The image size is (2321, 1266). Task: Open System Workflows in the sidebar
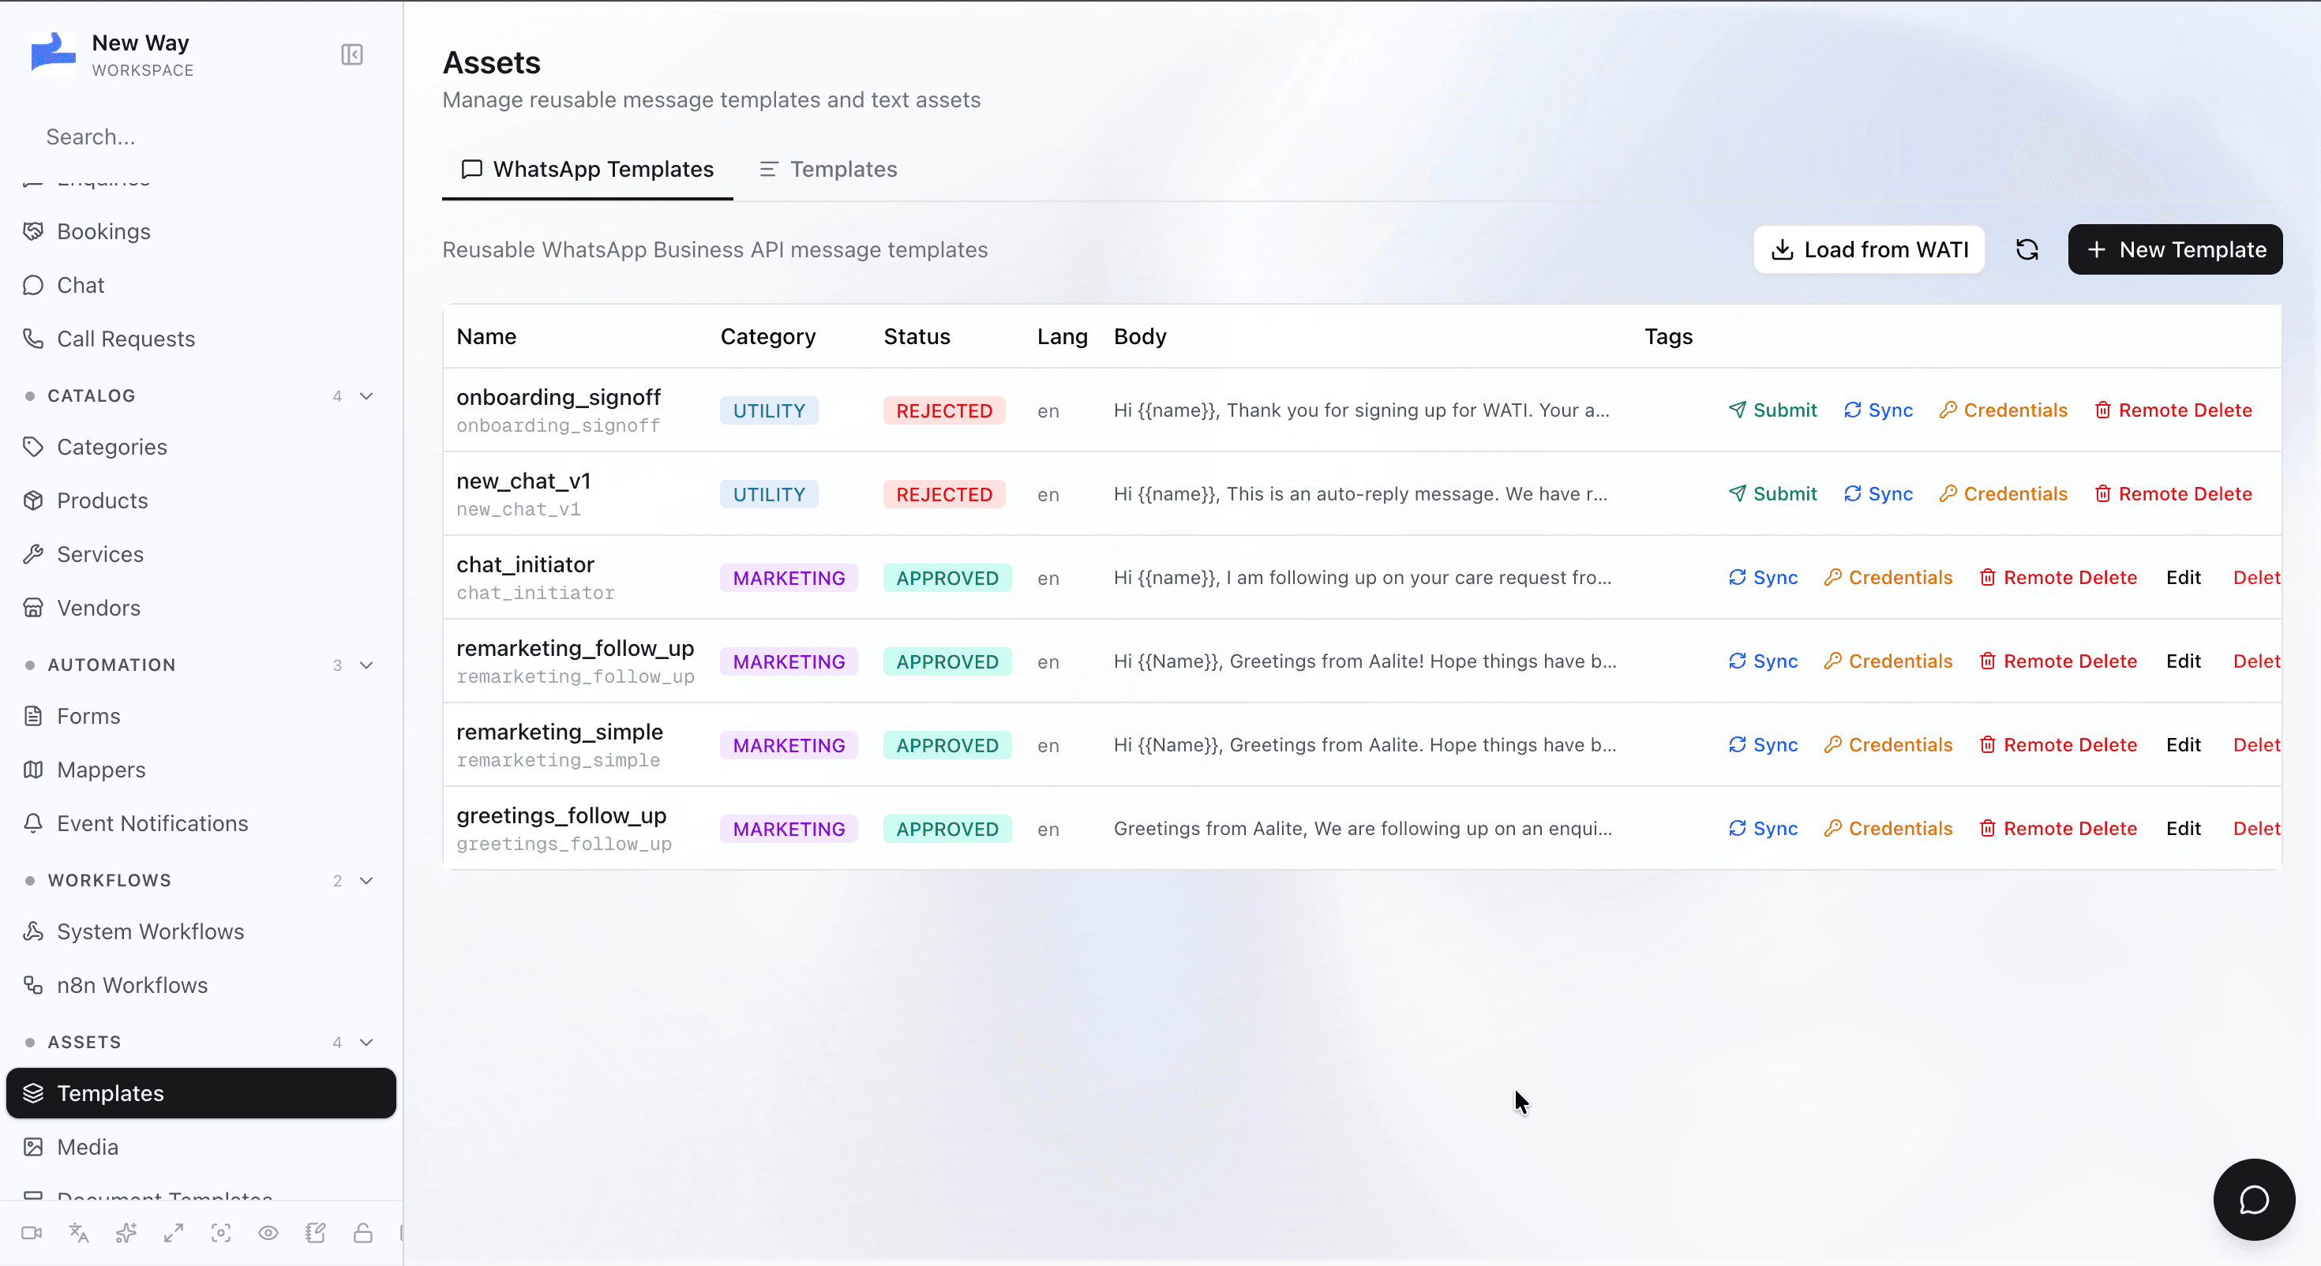click(x=201, y=931)
